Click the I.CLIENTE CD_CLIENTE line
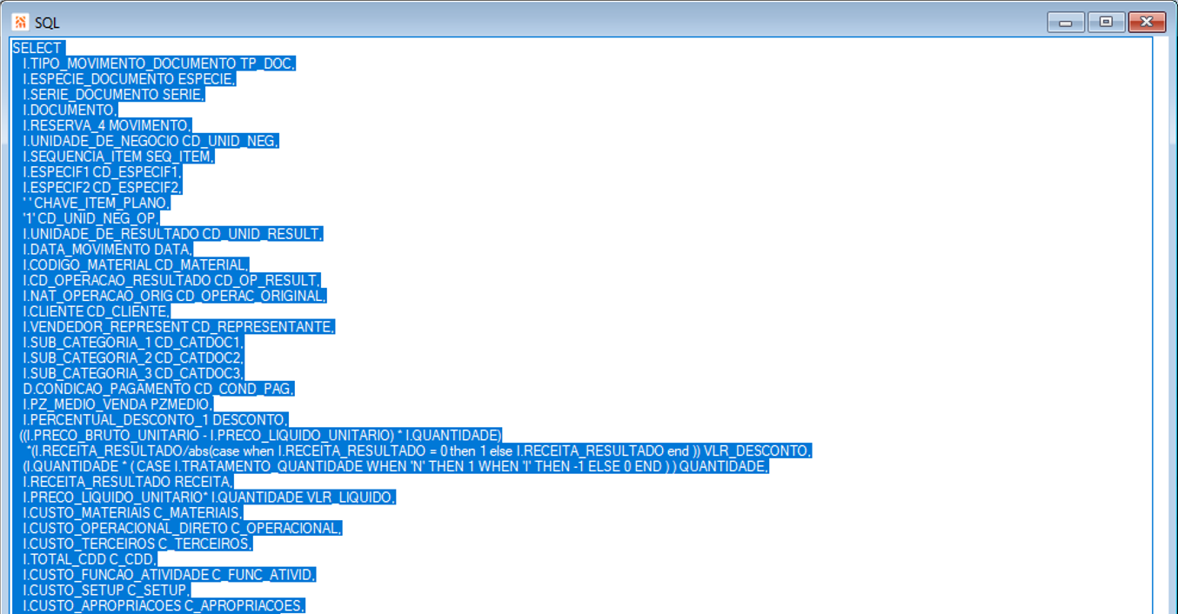 (97, 311)
